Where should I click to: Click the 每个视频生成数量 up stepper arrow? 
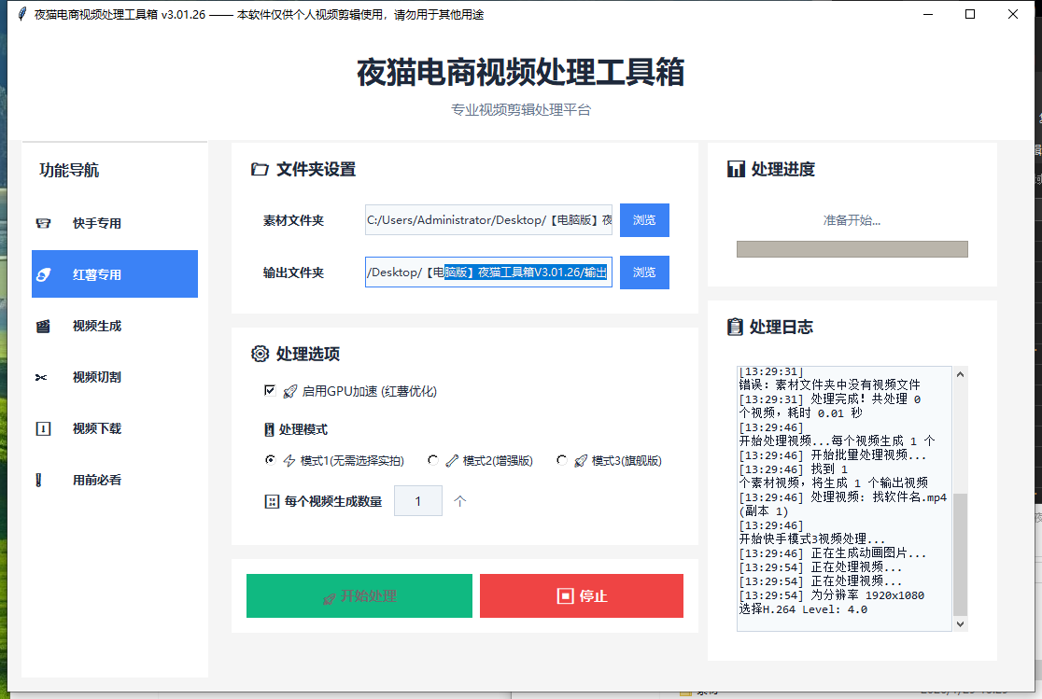pyautogui.click(x=459, y=500)
